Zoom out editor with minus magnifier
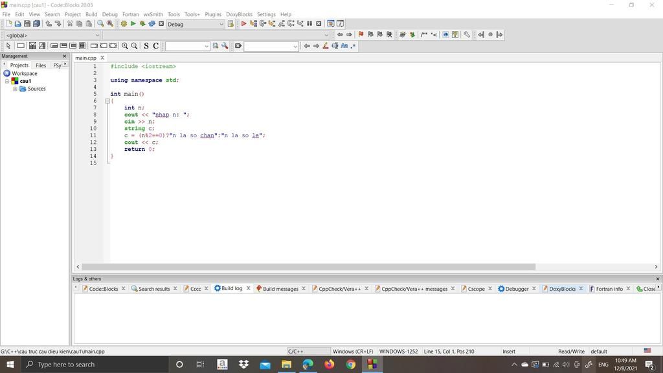 pos(134,46)
